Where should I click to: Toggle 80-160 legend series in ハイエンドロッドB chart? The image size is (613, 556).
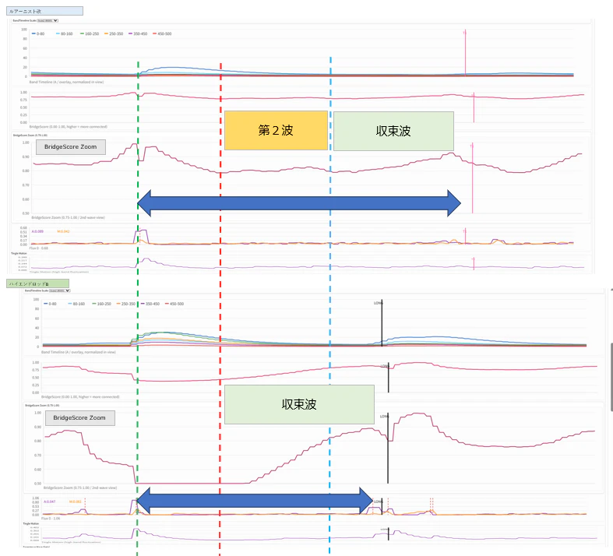point(76,304)
